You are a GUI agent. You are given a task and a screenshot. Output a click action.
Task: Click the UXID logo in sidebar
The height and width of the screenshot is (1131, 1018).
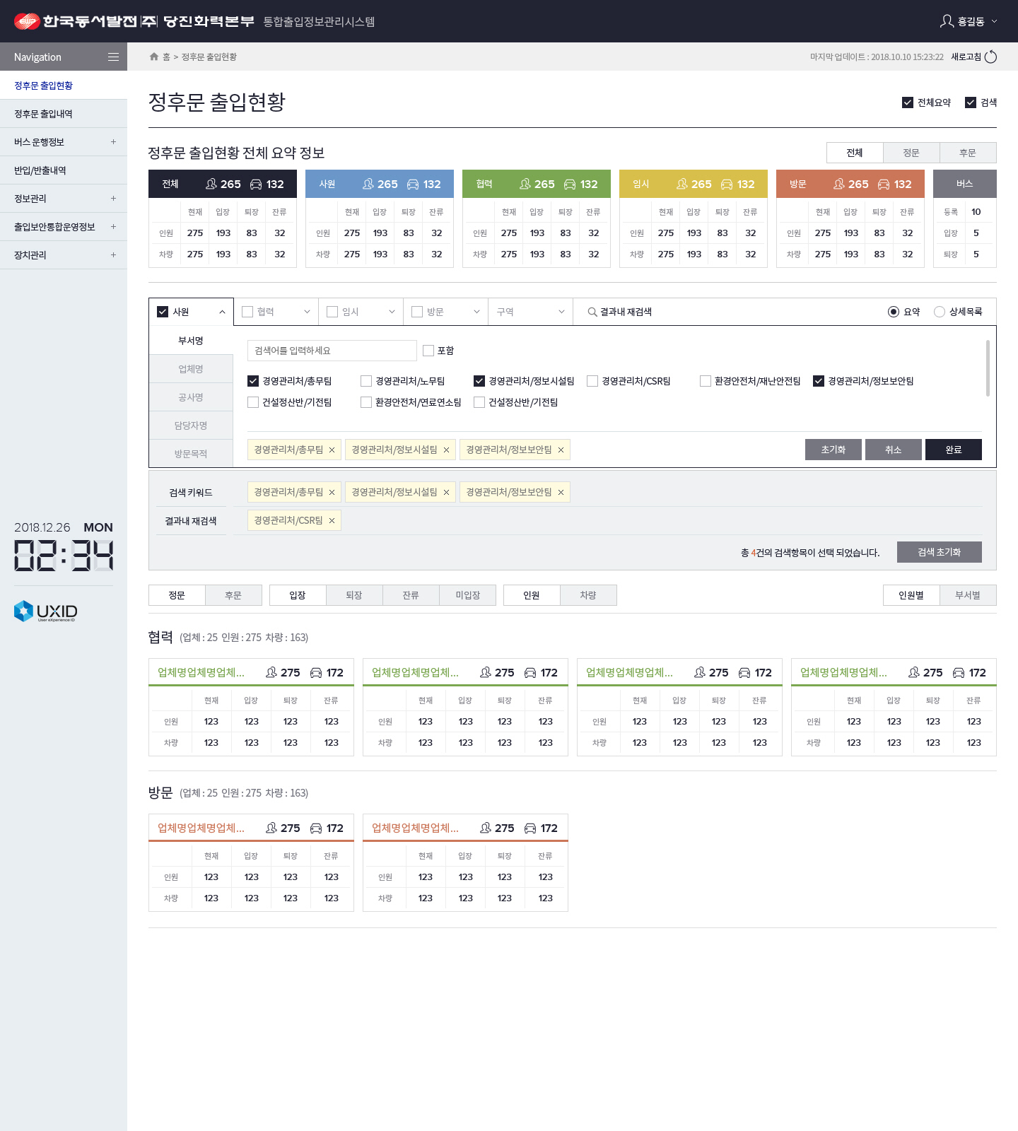[x=46, y=611]
